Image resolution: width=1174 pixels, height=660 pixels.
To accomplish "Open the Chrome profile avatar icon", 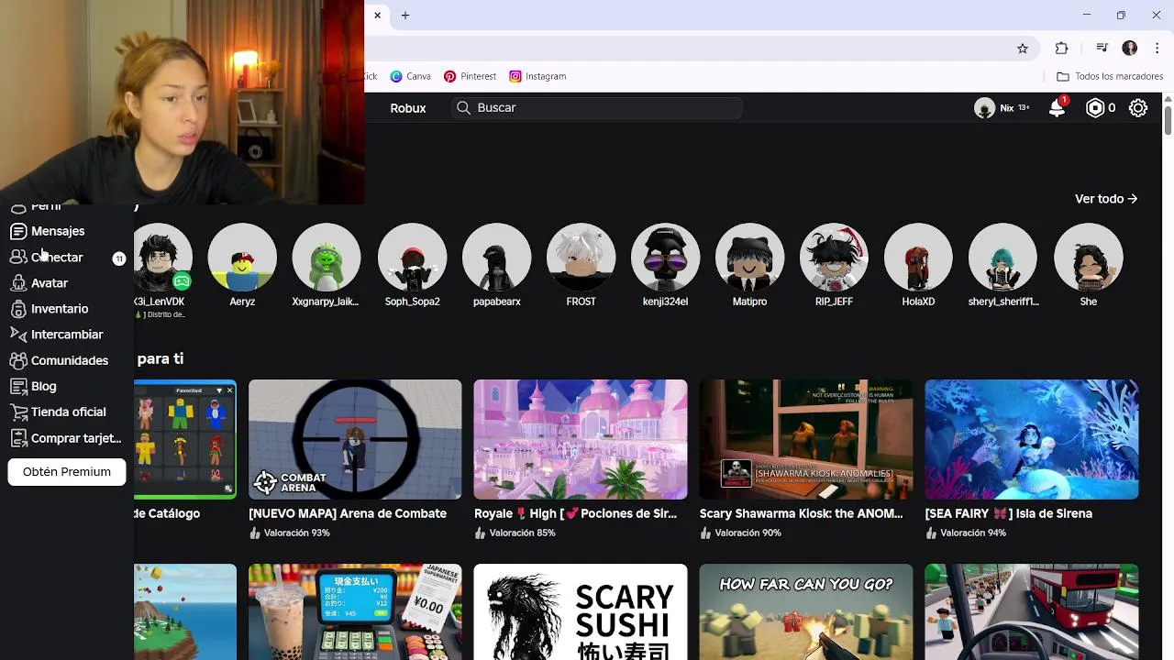I will [x=1130, y=49].
